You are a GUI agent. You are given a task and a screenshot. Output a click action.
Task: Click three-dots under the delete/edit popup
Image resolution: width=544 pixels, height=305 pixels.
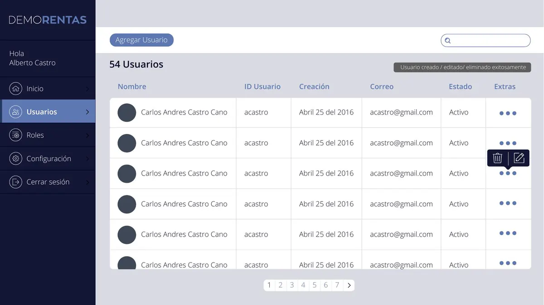coord(508,173)
